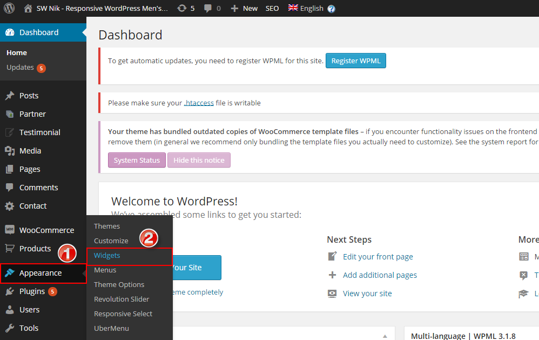This screenshot has height=340, width=539.
Task: Click the plus icon beside Add additional pages
Action: click(x=332, y=275)
